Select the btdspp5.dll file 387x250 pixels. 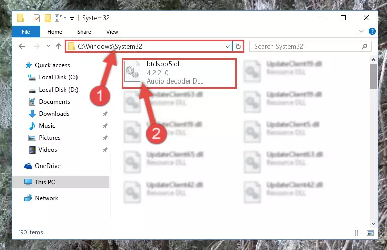tap(179, 73)
